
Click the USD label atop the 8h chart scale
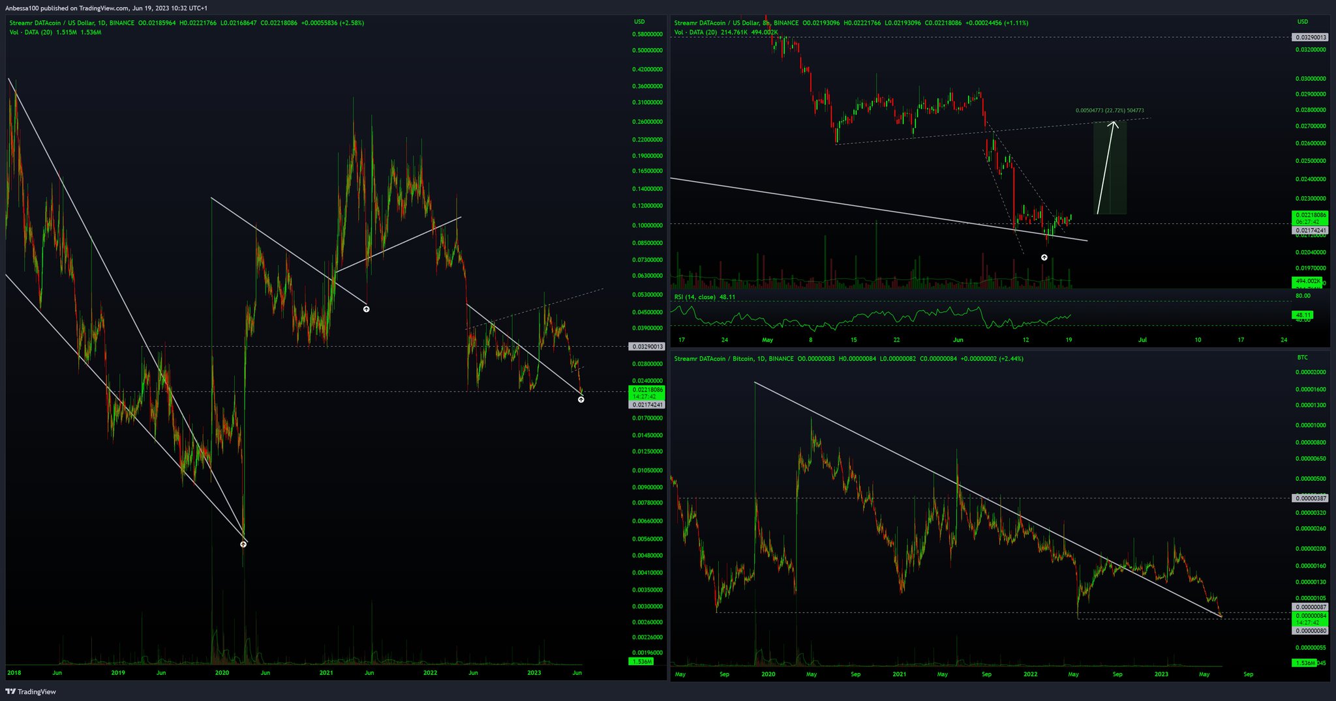(x=1303, y=22)
